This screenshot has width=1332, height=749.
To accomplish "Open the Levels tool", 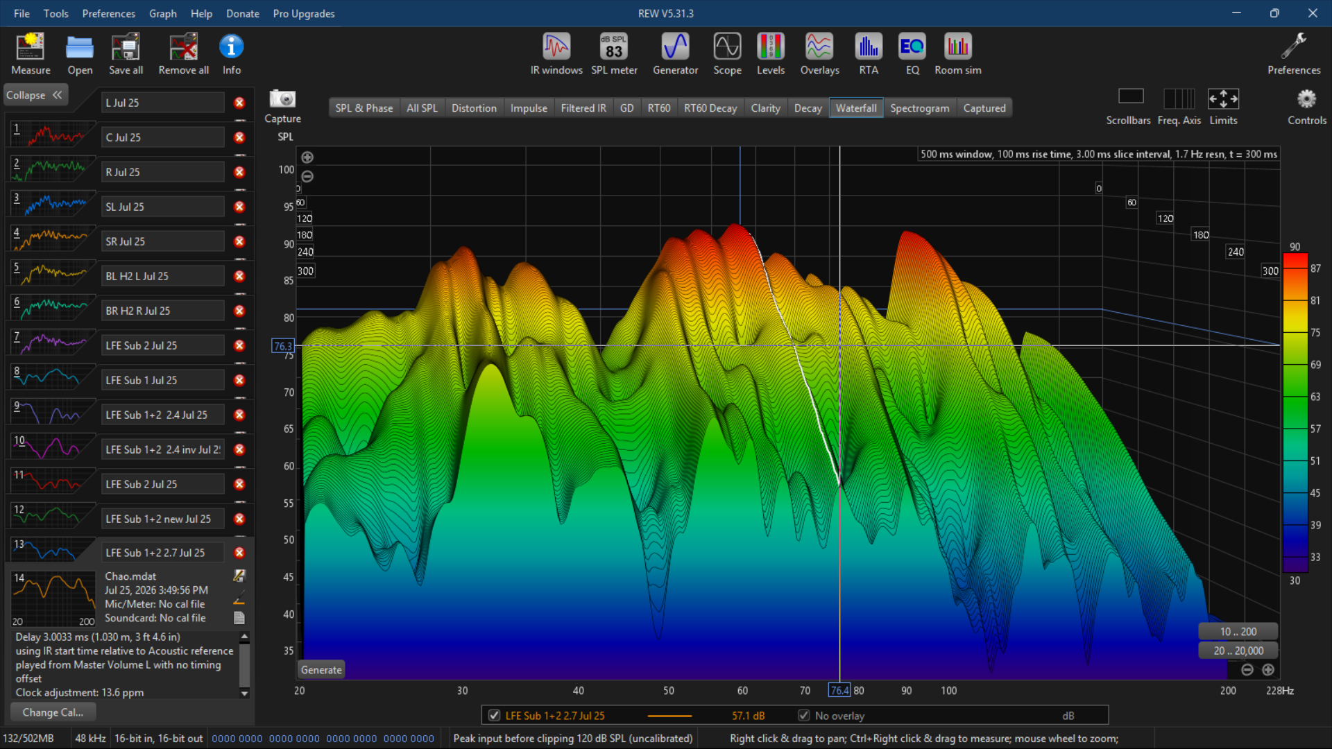I will point(771,54).
